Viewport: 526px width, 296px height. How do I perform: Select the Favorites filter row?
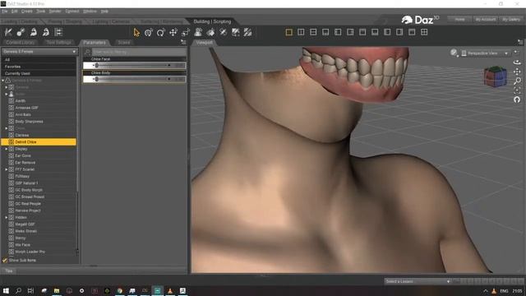39,67
